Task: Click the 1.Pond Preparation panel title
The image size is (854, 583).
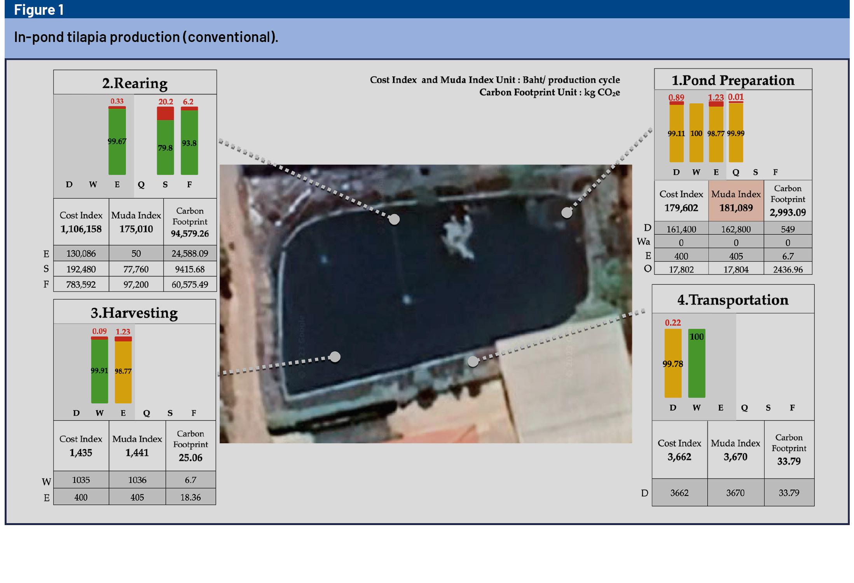Action: (733, 80)
